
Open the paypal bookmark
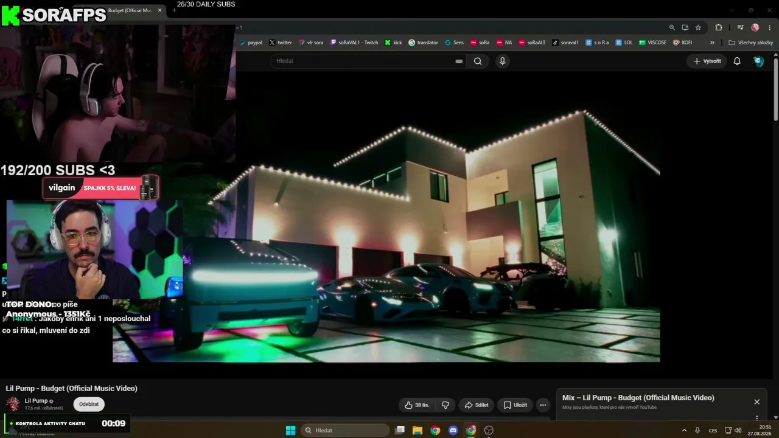(x=251, y=43)
